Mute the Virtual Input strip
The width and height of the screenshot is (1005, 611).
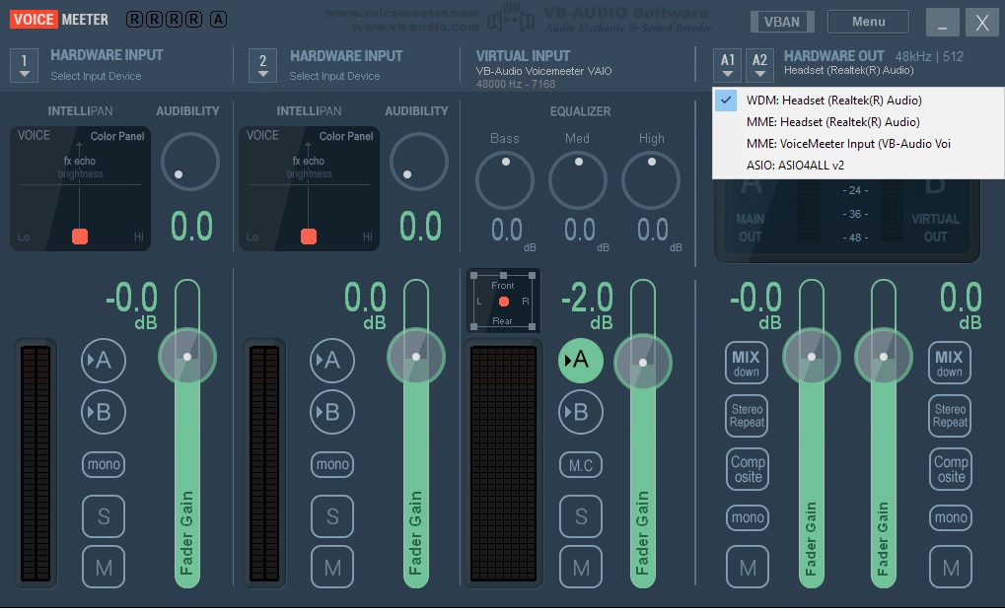581,567
